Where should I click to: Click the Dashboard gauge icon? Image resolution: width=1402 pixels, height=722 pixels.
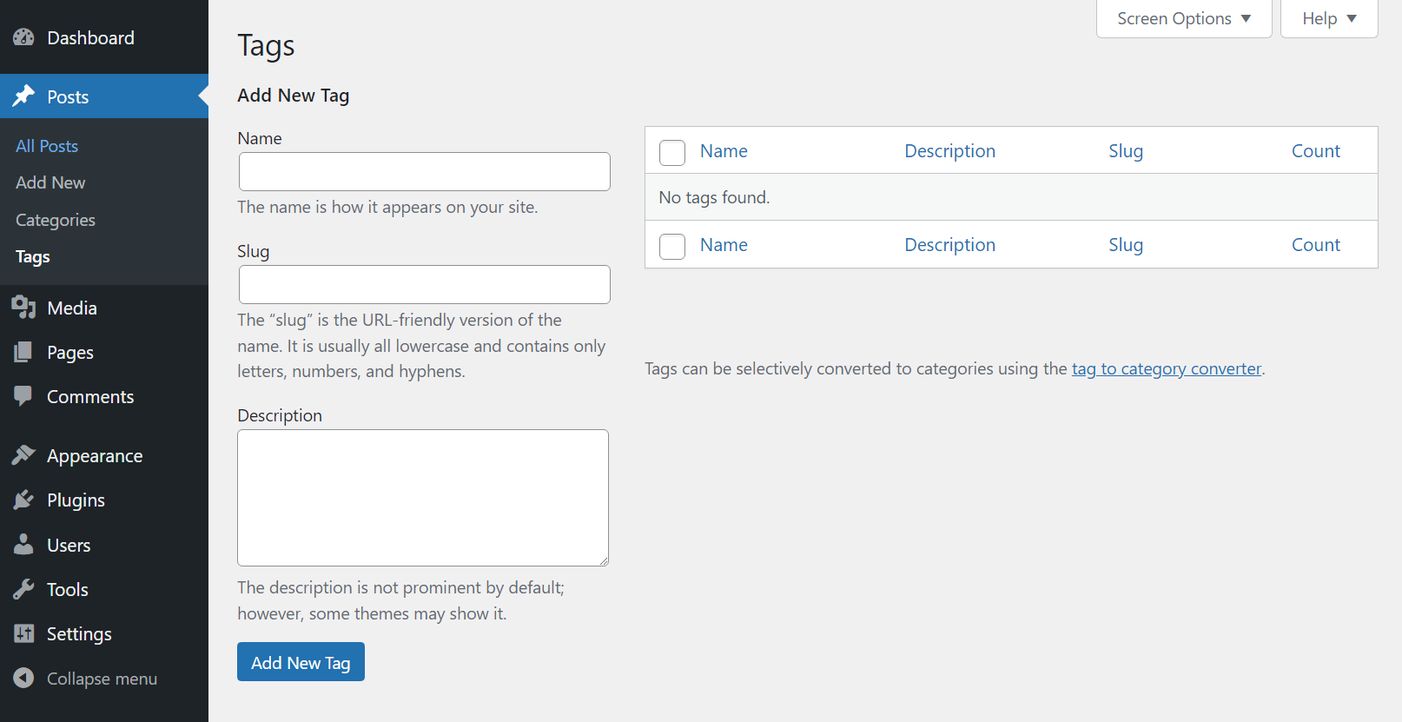(x=23, y=37)
